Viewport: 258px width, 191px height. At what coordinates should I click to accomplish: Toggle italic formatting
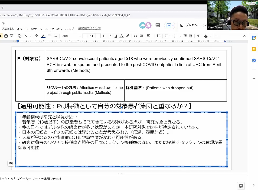click(110, 36)
